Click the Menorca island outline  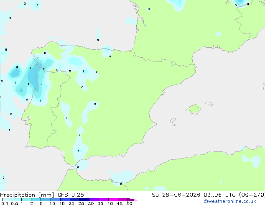(209, 103)
